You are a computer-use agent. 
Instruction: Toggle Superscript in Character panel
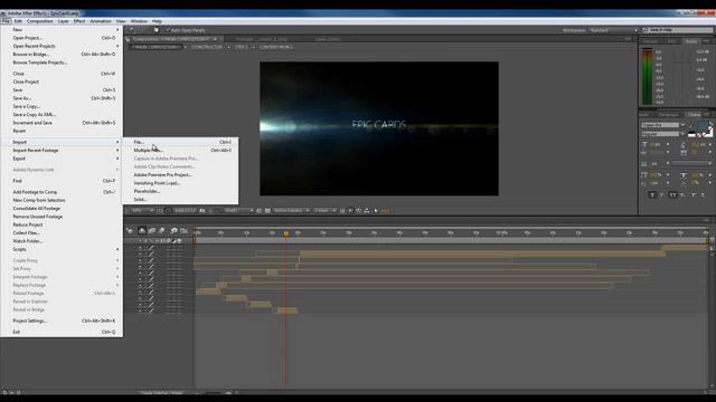pyautogui.click(x=693, y=195)
